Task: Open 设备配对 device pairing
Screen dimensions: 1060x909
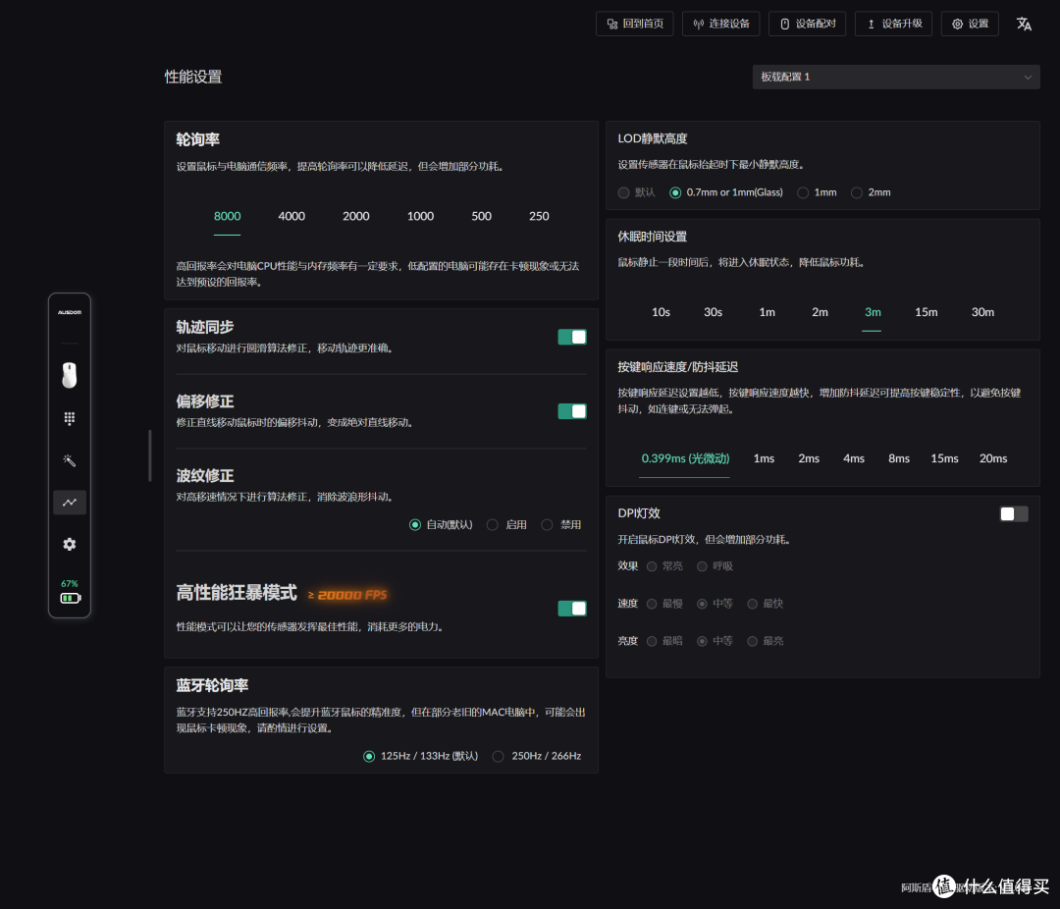Action: [x=807, y=24]
